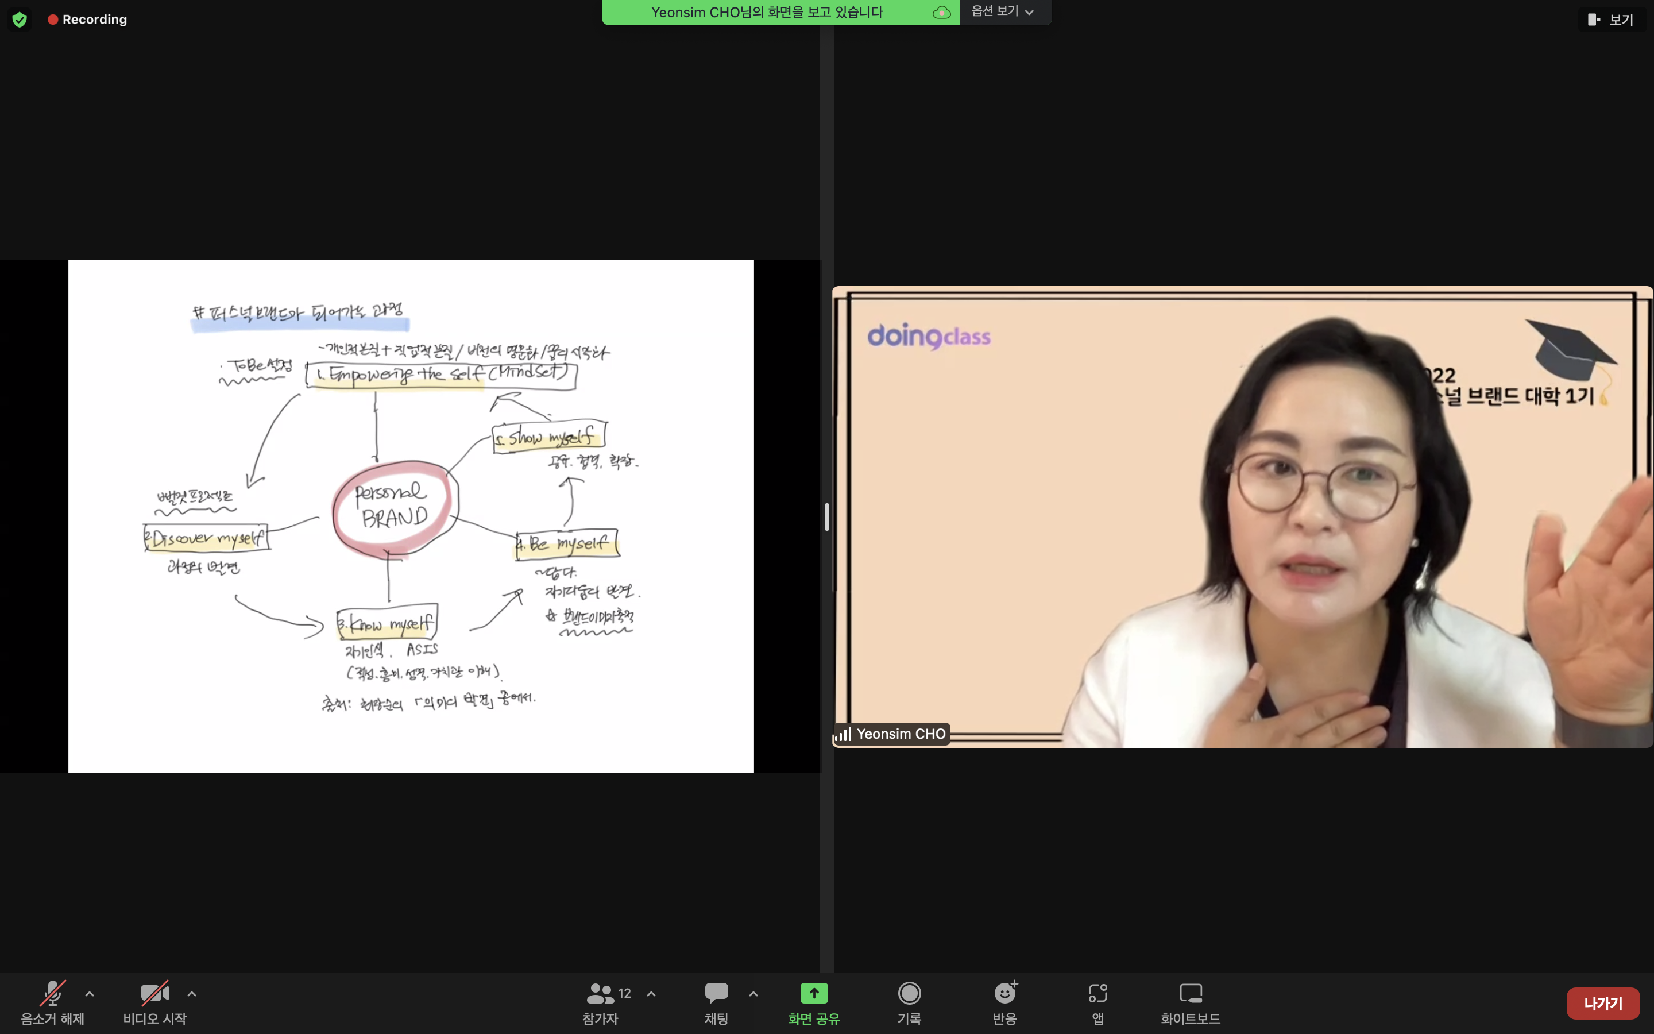The image size is (1654, 1034).
Task: Click the green encryption shield icon
Action: pyautogui.click(x=19, y=19)
